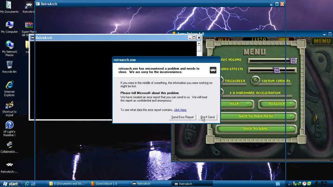Toggle the Custom Cursors checkbox in Zuma

[x=256, y=81]
